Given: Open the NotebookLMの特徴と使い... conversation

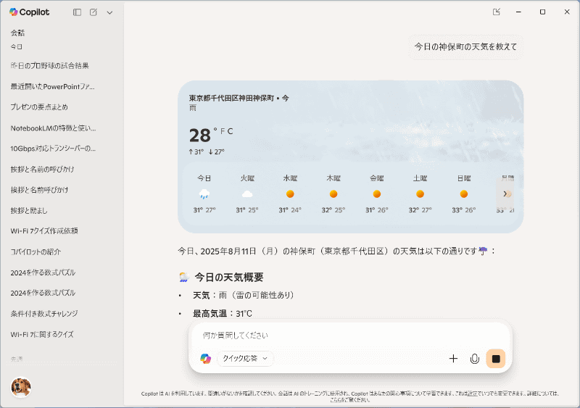Looking at the screenshot, I should (x=53, y=128).
